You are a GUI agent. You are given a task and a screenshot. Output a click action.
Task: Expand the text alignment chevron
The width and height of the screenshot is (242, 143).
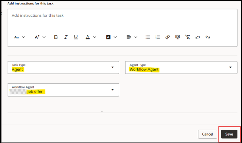pos(136,37)
